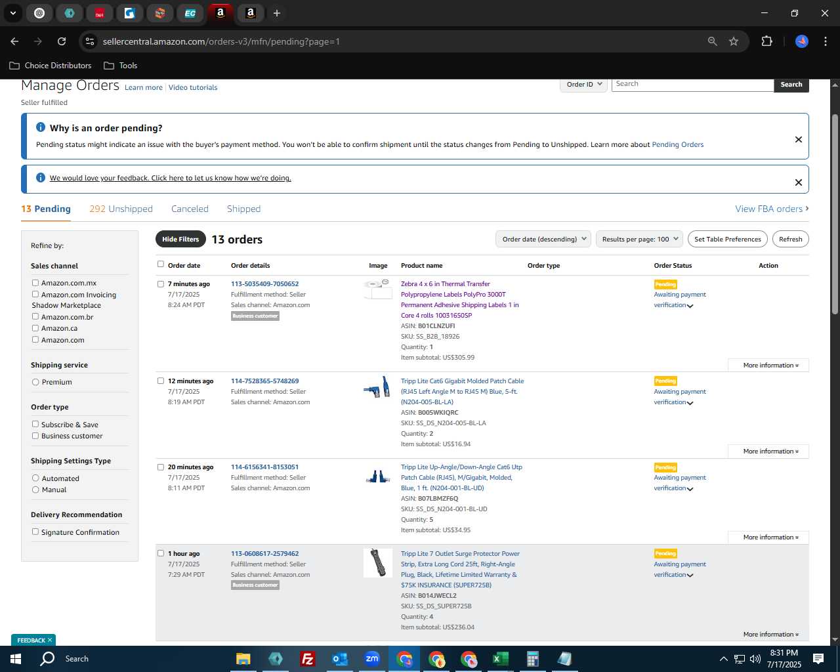Open Zoom from the taskbar
The width and height of the screenshot is (840, 672).
click(x=372, y=659)
